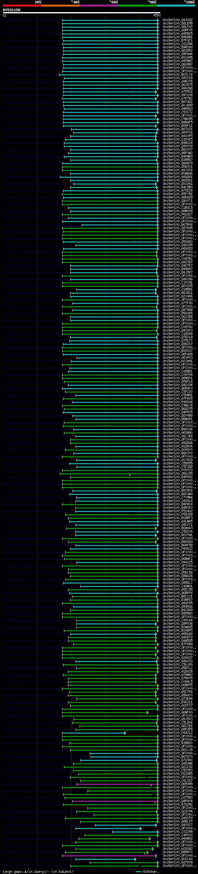This screenshot has height=874, width=198.
Task: Click label UniRef100_Q6SPR2
Action: click(178, 51)
